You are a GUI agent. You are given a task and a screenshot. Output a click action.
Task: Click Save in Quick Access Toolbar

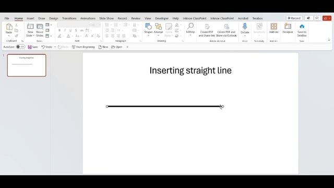point(33,47)
